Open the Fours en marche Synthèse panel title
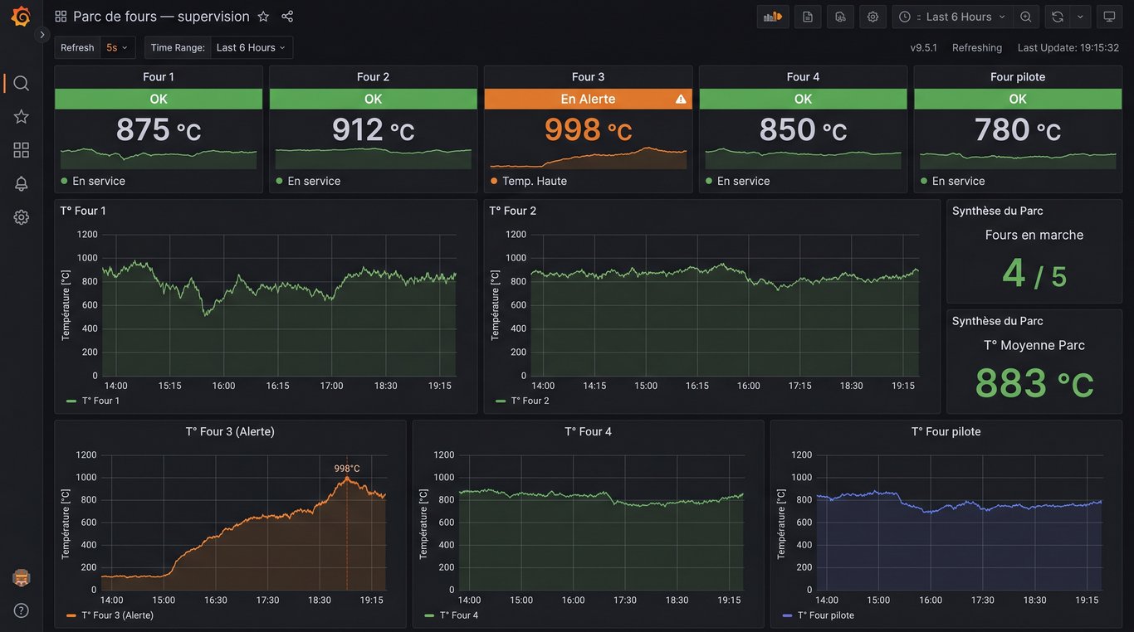The image size is (1134, 632). point(998,211)
